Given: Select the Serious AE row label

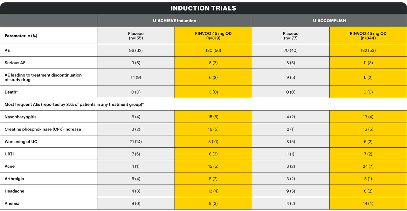Looking at the screenshot, I should point(15,63).
